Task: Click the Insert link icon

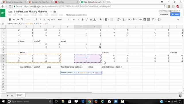Action: point(141,19)
